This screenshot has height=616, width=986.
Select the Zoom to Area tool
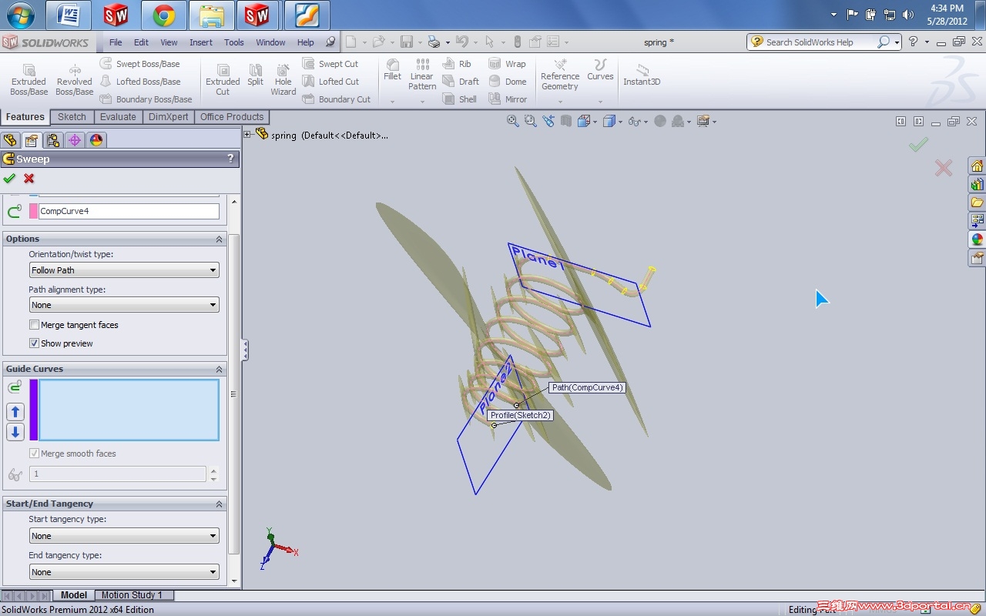[531, 121]
